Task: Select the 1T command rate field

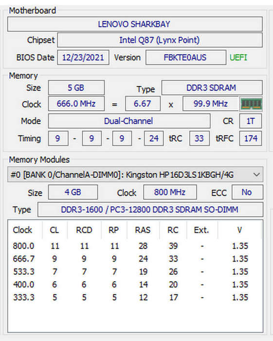Action: click(251, 121)
